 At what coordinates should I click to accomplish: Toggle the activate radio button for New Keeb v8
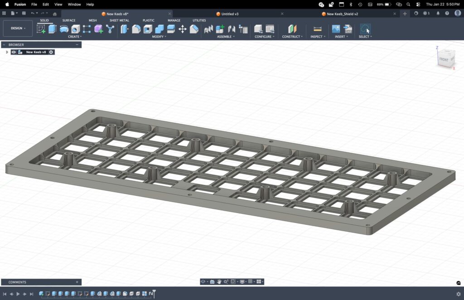click(51, 52)
